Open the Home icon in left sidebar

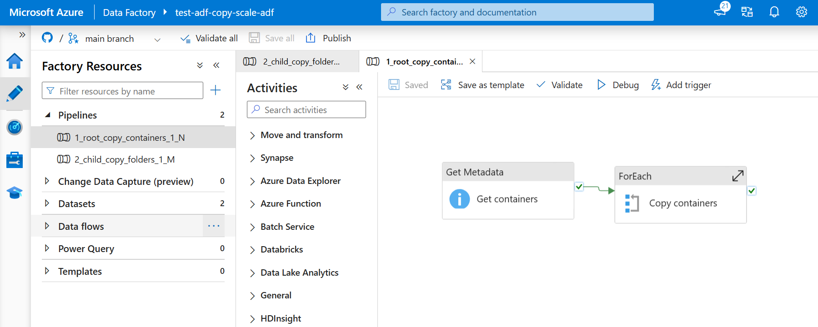coord(15,61)
